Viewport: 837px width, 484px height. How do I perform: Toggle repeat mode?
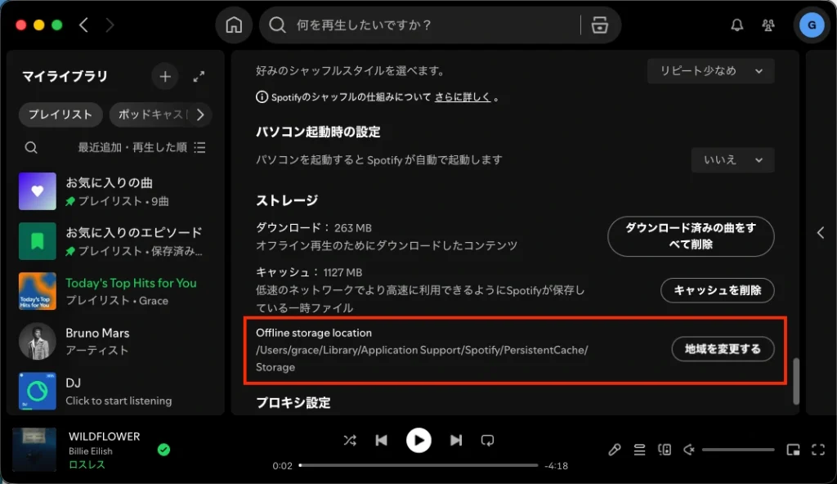pyautogui.click(x=487, y=440)
